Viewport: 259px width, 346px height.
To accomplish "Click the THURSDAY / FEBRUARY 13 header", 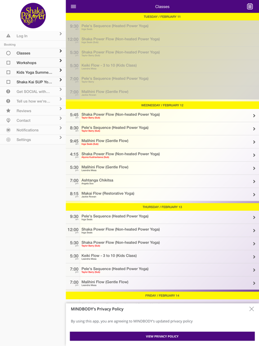I will (162, 207).
